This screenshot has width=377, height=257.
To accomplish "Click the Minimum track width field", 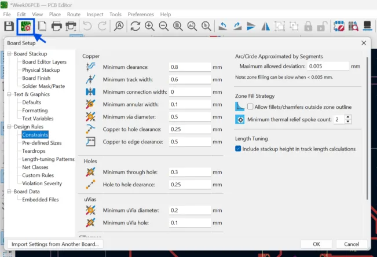I will 190,79.
